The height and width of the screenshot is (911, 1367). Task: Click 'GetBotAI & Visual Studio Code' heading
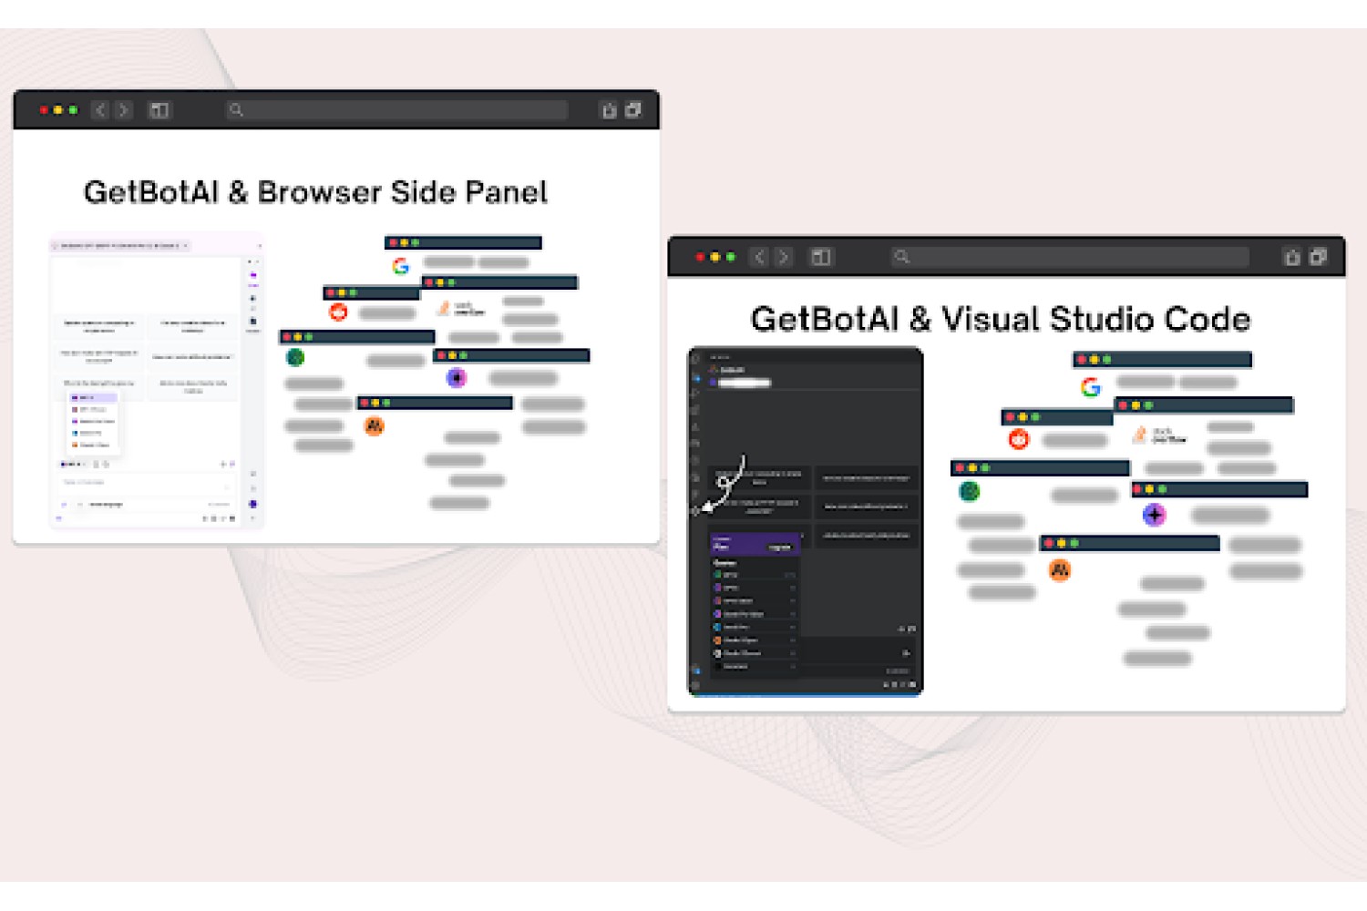coord(1001,319)
